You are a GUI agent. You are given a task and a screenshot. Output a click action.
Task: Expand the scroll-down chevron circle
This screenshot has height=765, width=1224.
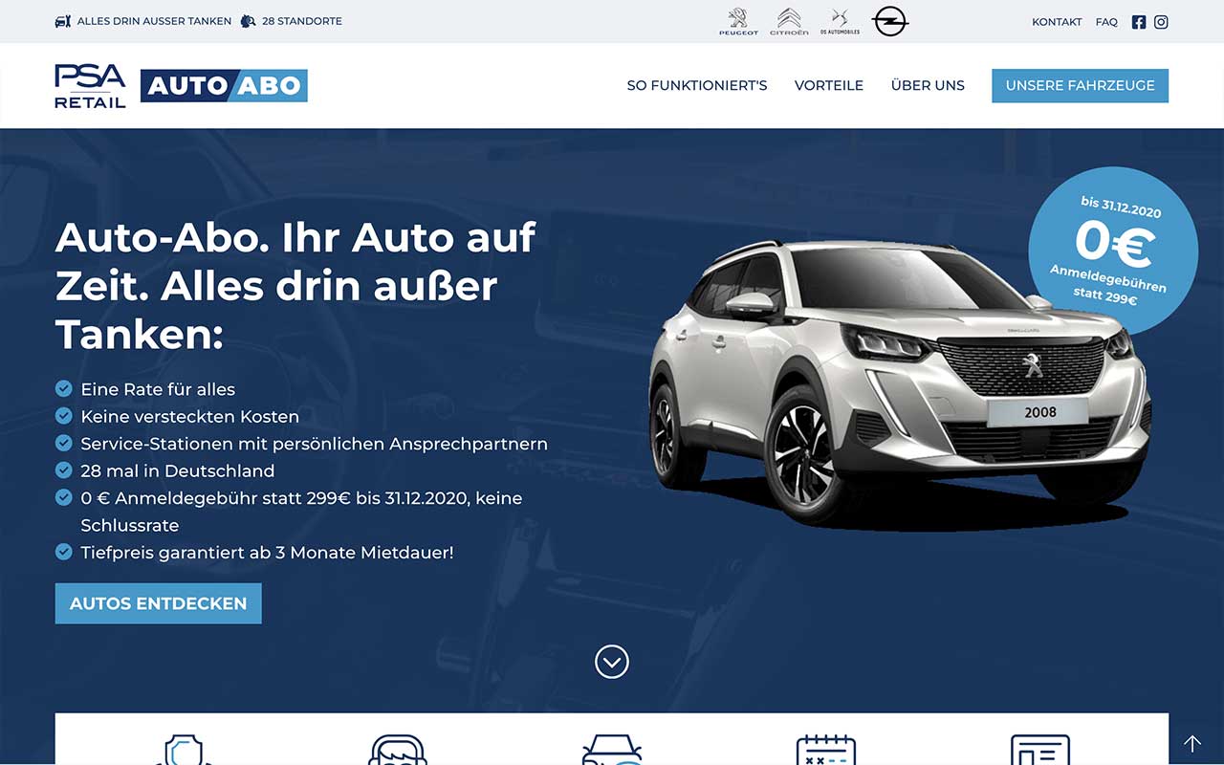pos(611,661)
